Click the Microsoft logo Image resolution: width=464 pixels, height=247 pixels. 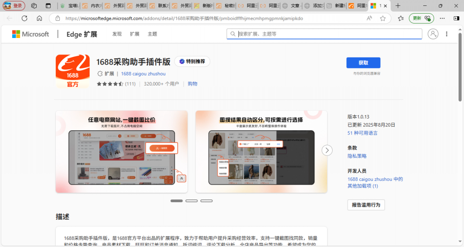[30, 34]
